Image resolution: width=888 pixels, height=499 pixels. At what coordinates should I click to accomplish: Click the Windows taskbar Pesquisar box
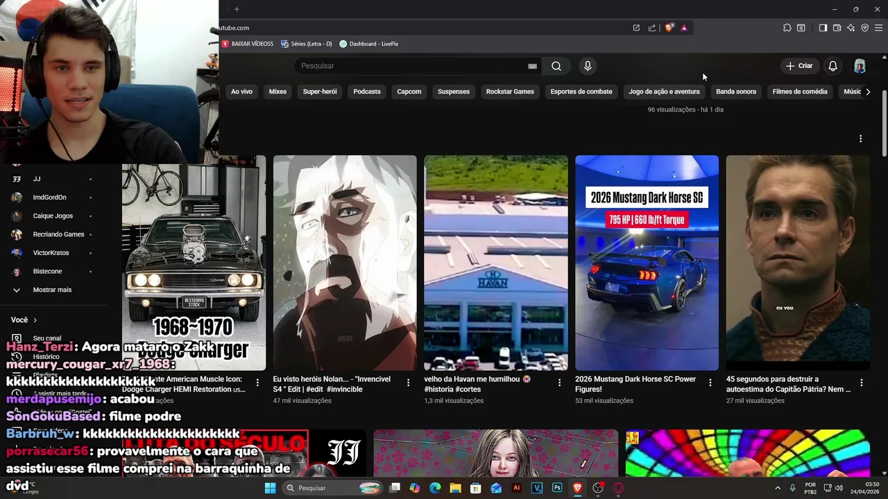pos(333,488)
